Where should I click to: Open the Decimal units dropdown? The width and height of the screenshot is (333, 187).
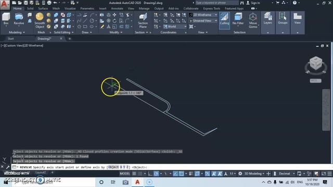[286, 173]
